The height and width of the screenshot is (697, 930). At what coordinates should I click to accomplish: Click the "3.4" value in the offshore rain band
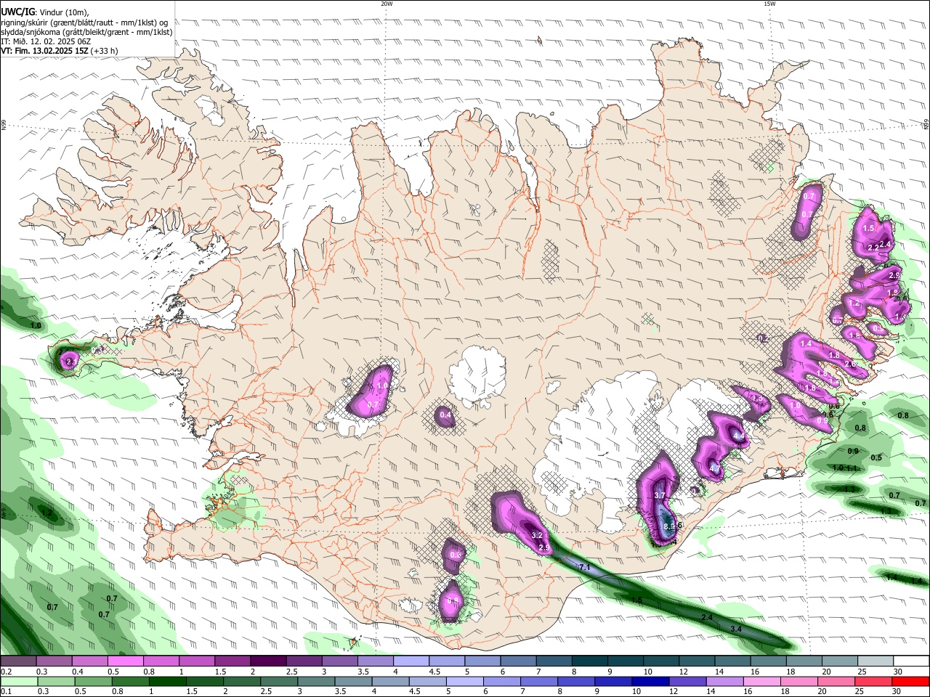(735, 629)
